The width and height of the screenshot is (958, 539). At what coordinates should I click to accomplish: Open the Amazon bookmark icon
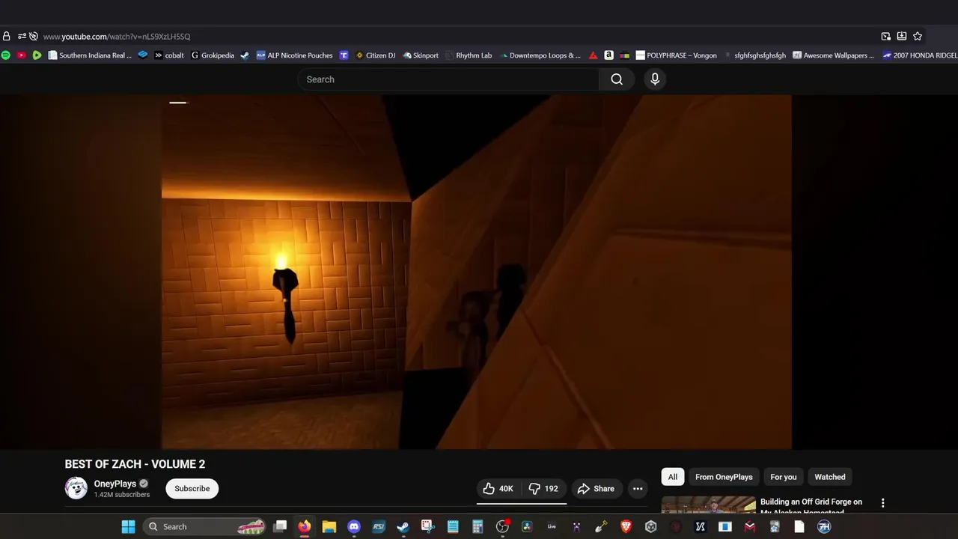pos(609,55)
